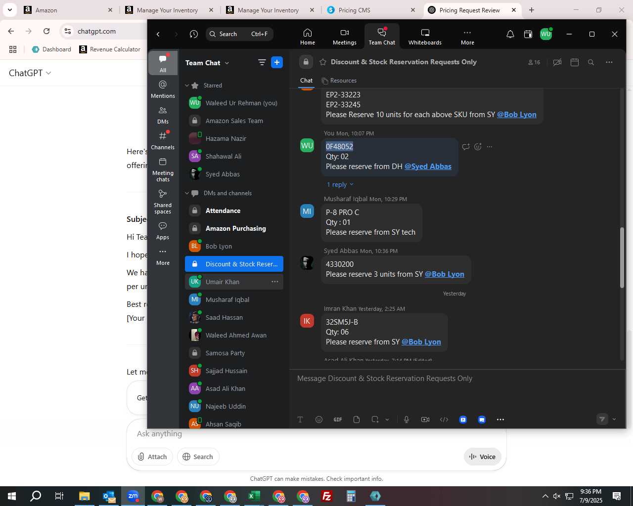The image size is (633, 506).
Task: Open the Amazon Purchasing channel
Action: pos(234,228)
